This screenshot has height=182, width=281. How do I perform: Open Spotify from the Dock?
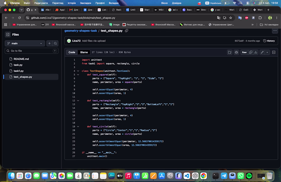click(x=249, y=176)
